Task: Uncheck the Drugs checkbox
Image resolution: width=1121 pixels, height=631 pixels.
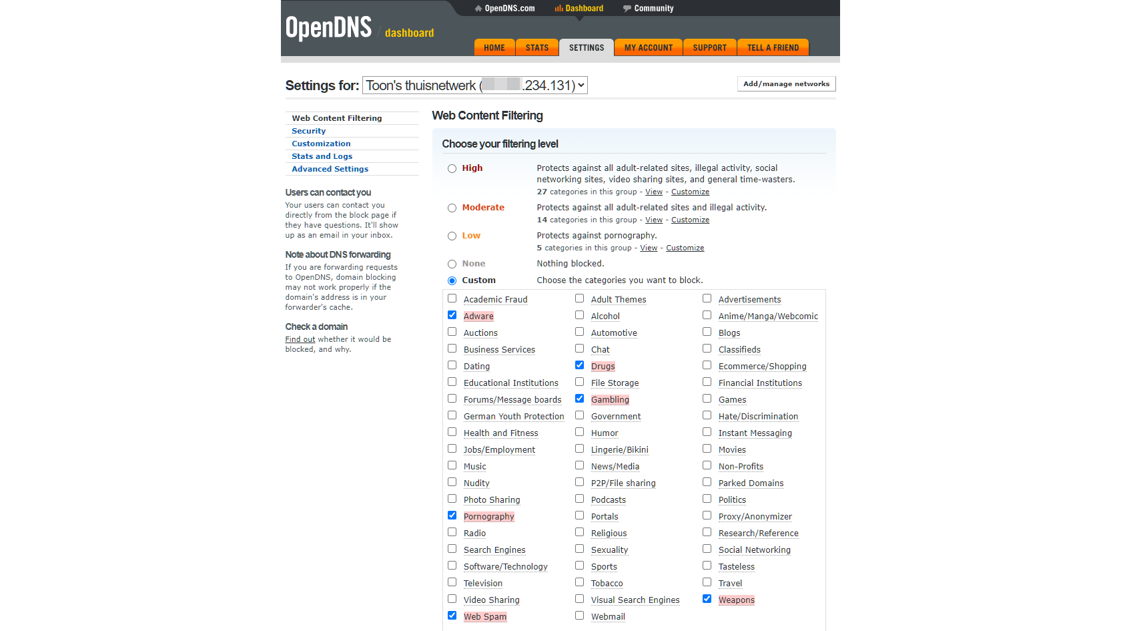Action: click(x=580, y=365)
